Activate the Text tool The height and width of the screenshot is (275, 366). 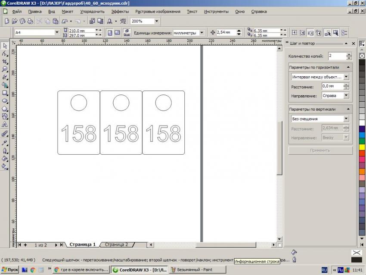click(5, 125)
